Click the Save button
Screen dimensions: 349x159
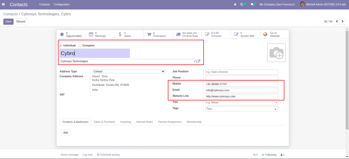point(8,22)
